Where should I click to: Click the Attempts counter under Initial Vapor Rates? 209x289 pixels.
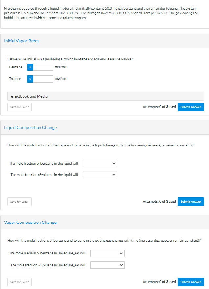click(159, 107)
